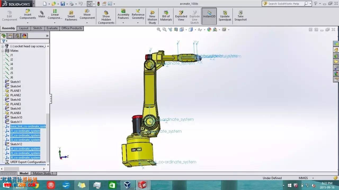This screenshot has height=190, width=339.
Task: Open dropdown arrow beside Open folder
Action: pos(58,4)
